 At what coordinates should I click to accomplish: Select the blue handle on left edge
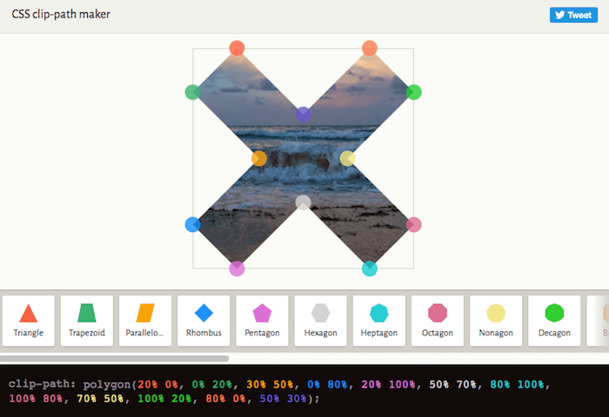(x=193, y=224)
